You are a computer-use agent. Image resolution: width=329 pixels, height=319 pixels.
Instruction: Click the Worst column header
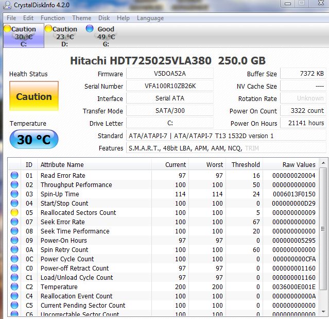(207, 164)
